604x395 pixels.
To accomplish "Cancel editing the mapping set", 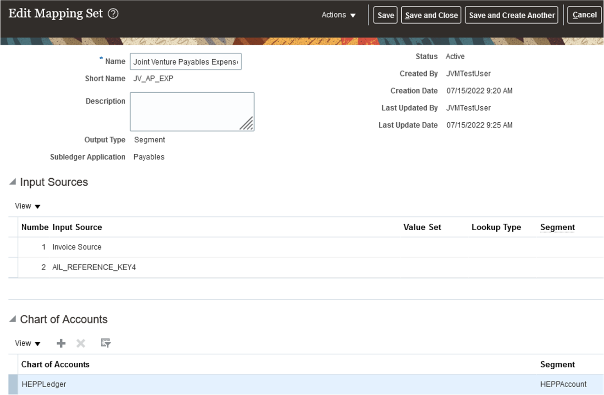I will point(584,15).
